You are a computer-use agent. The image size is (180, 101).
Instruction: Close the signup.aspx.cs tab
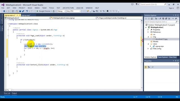(x=19, y=15)
